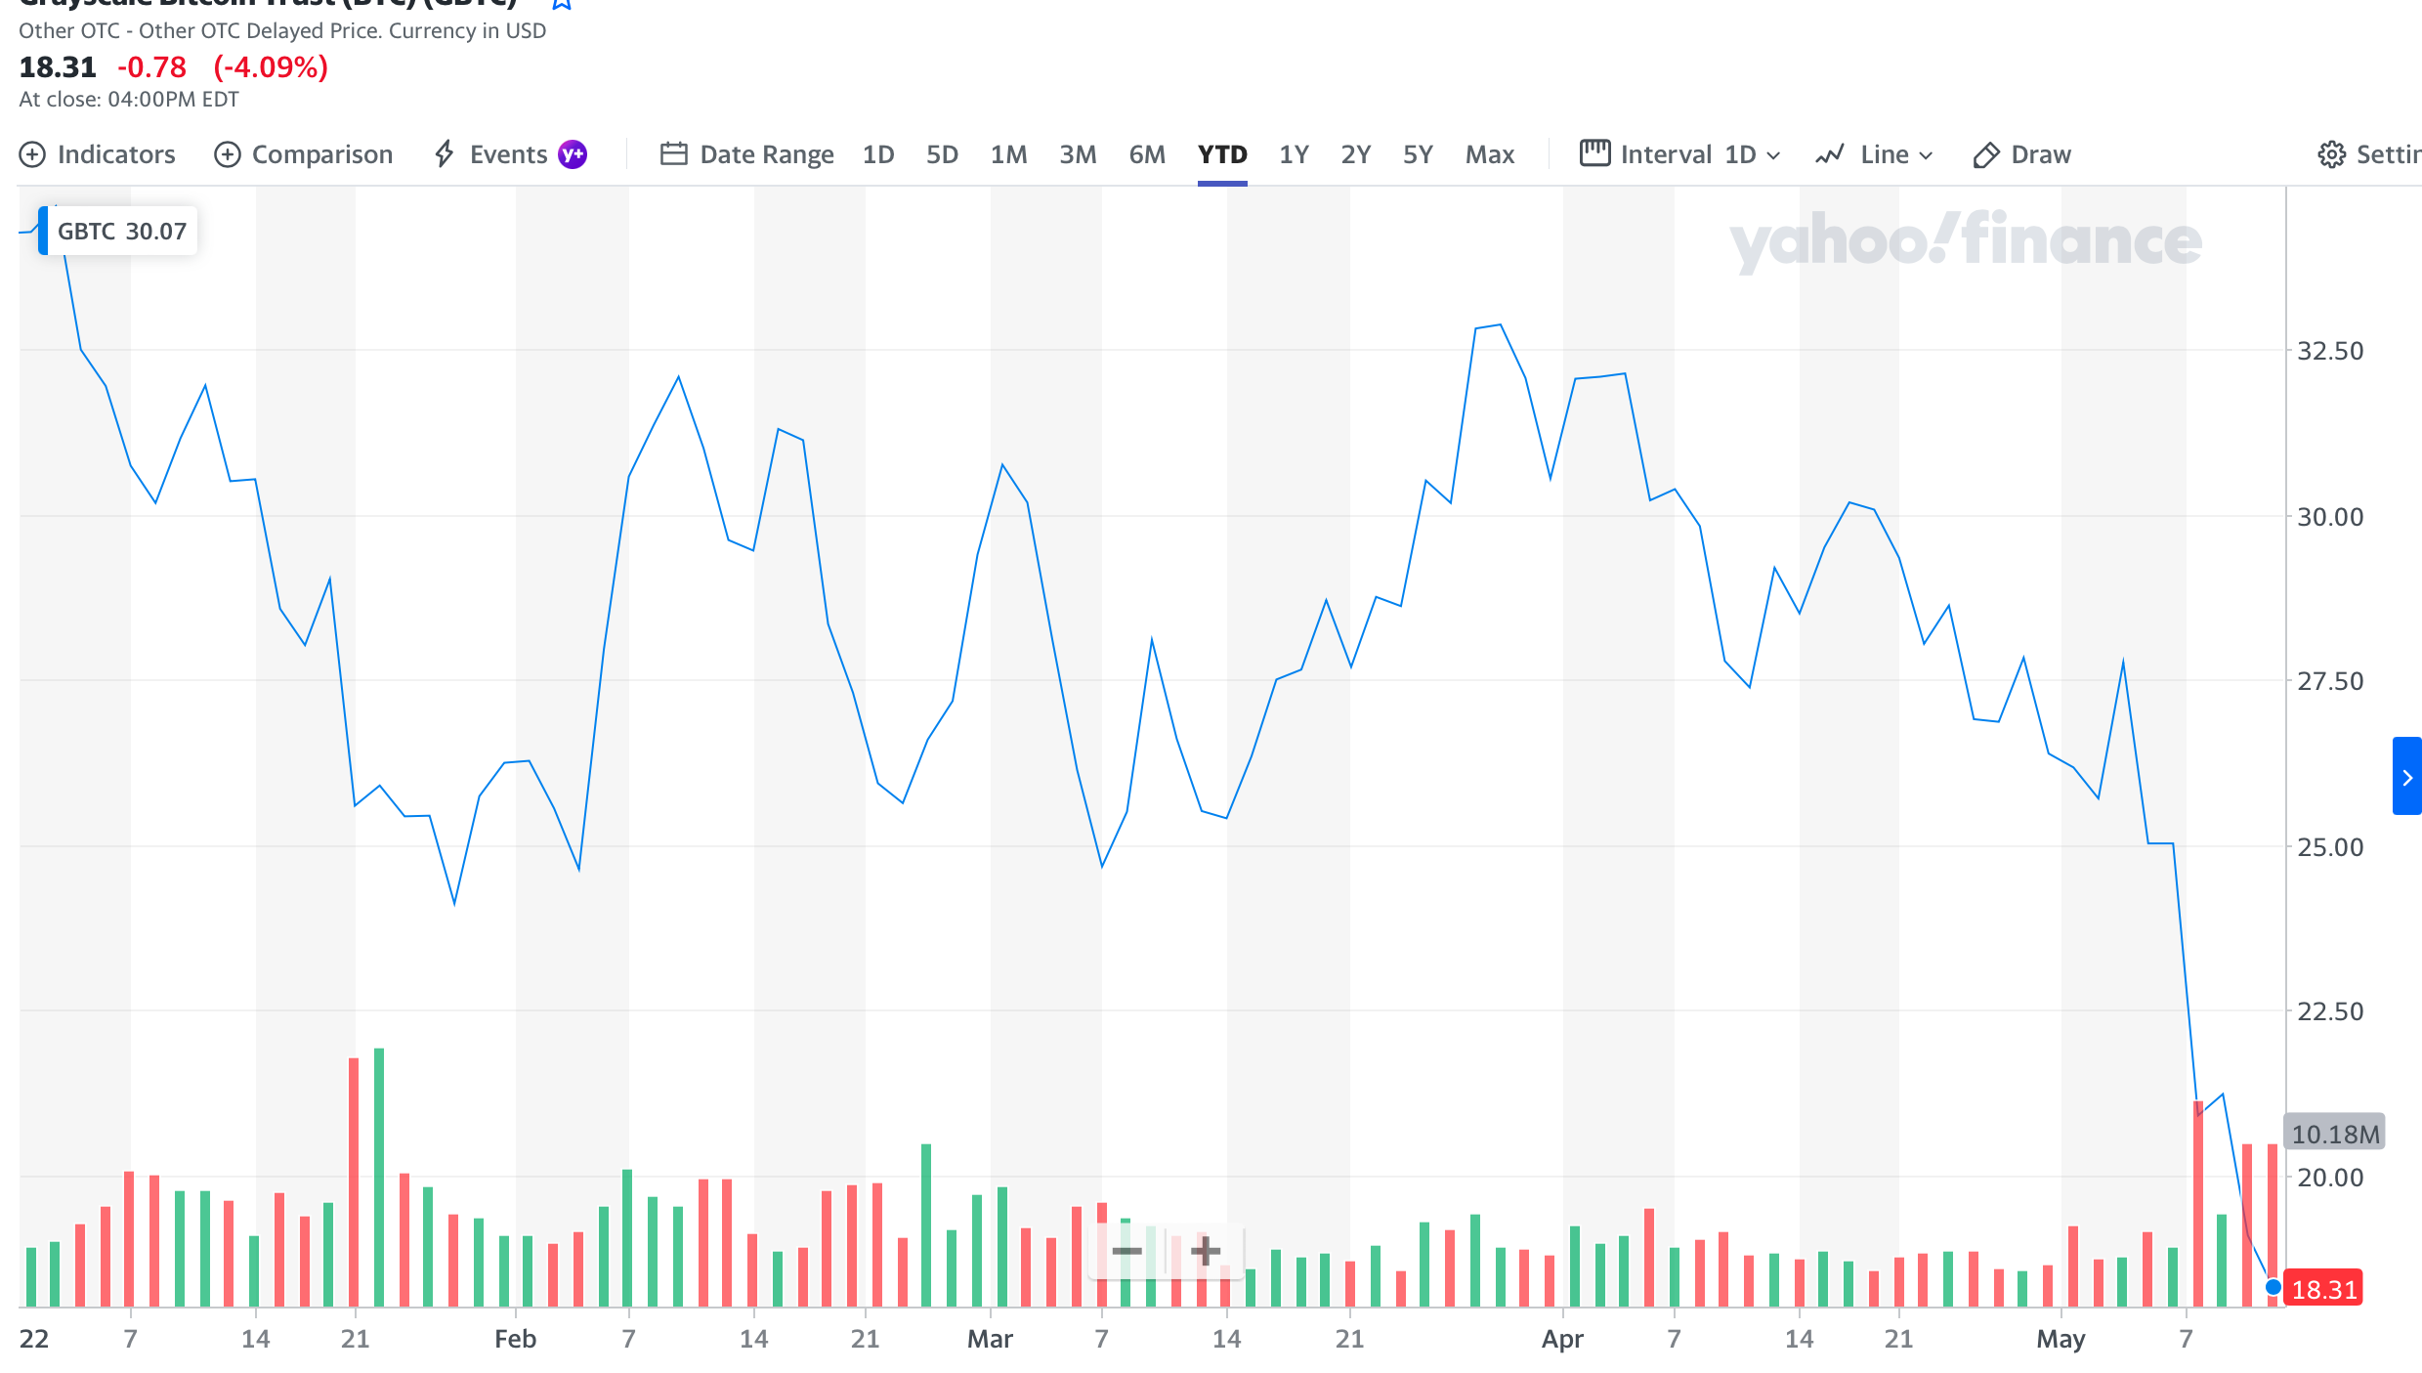Click the Indicators plus icon

coord(32,154)
